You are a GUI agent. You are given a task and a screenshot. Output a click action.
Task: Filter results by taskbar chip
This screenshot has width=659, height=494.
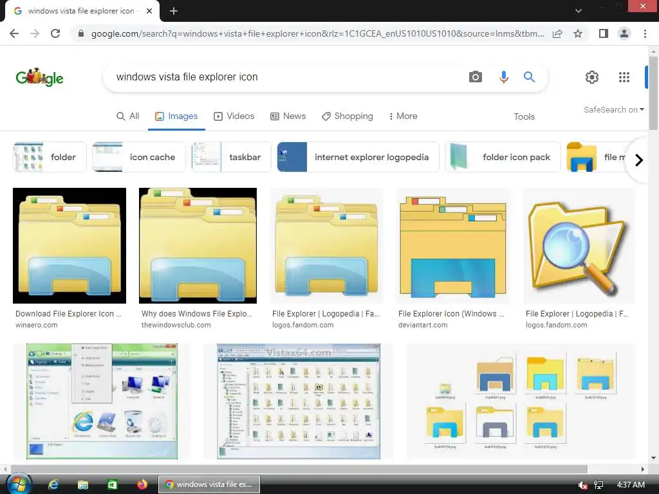pyautogui.click(x=231, y=157)
